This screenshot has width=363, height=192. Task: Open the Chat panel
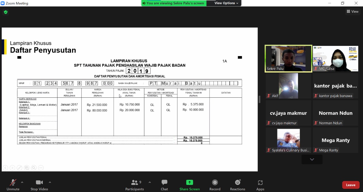tap(164, 183)
